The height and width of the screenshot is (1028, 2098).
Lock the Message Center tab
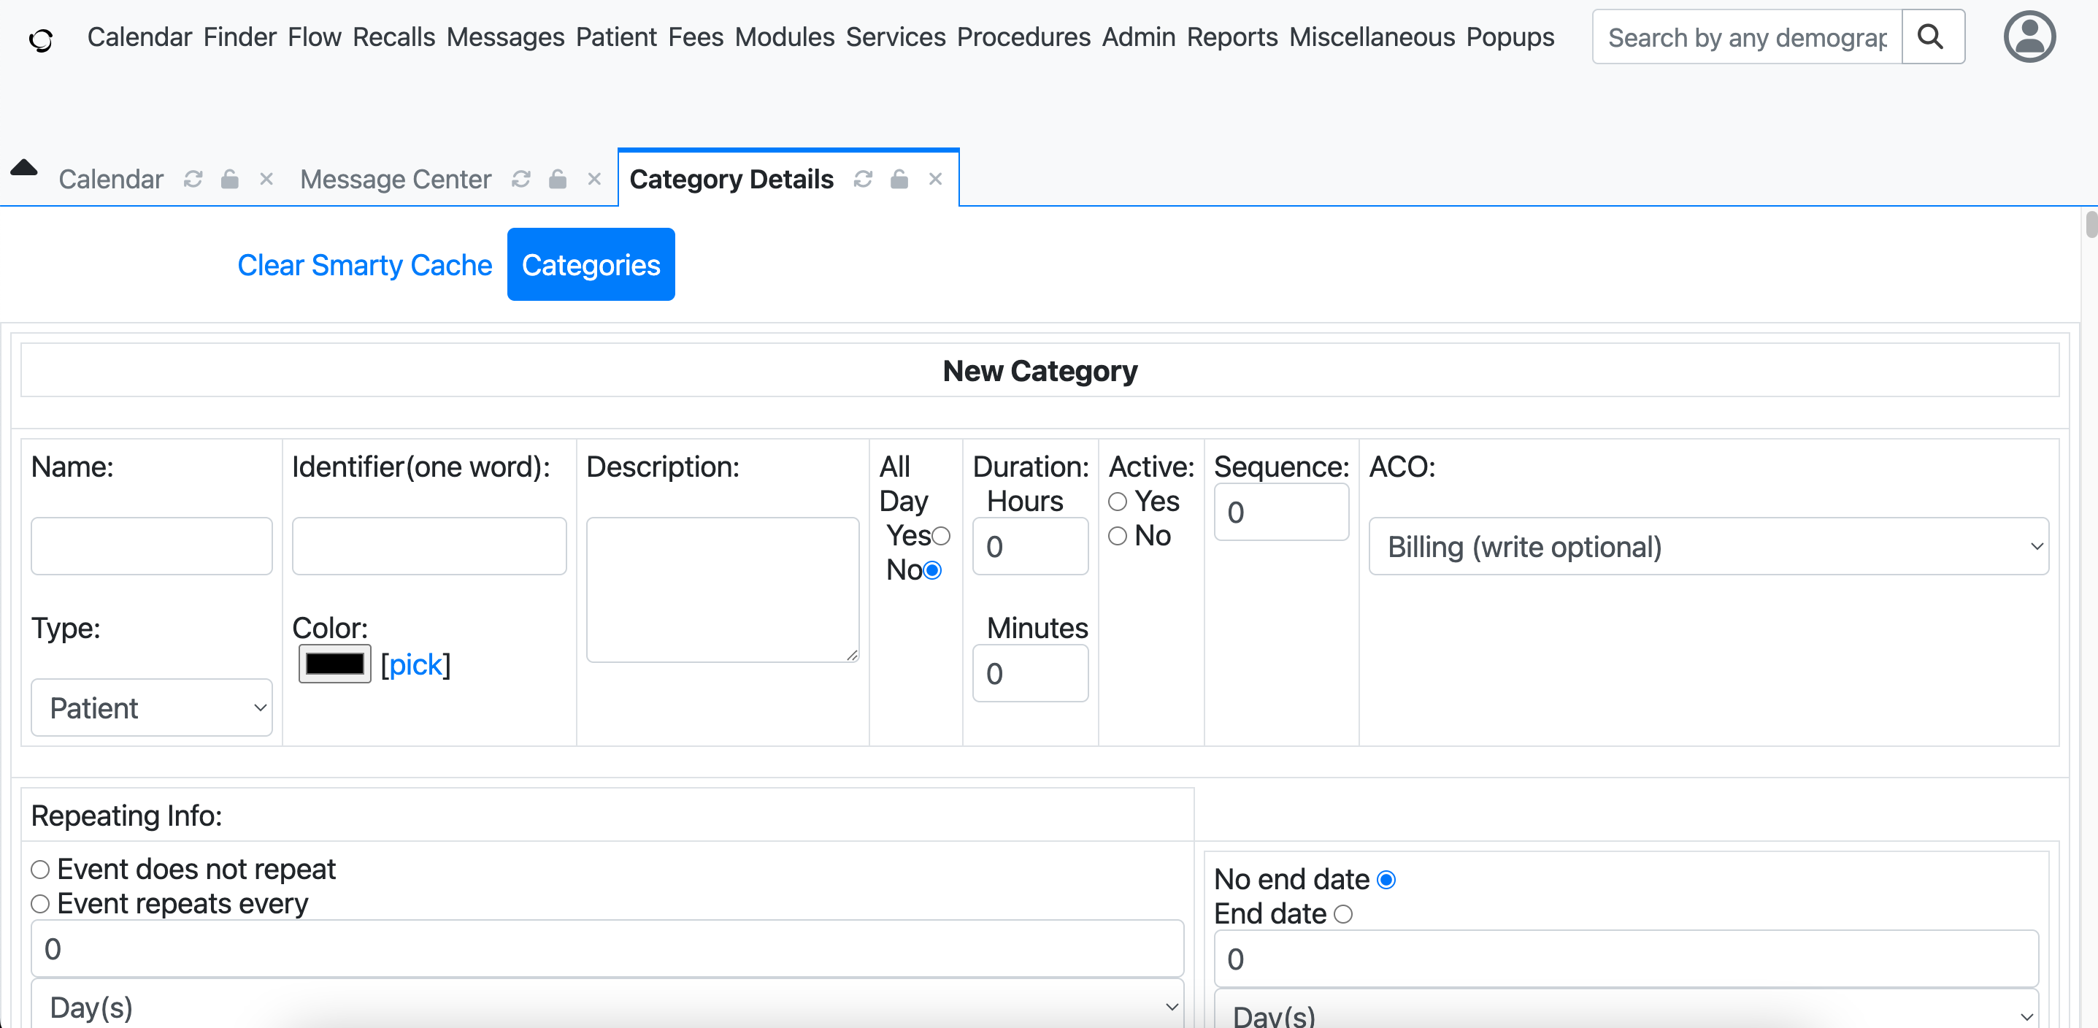coord(557,179)
